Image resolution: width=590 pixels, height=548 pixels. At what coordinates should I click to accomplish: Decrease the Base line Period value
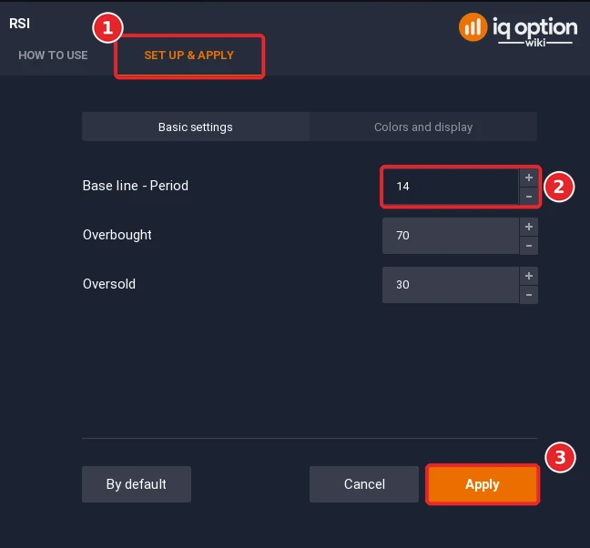click(x=529, y=196)
